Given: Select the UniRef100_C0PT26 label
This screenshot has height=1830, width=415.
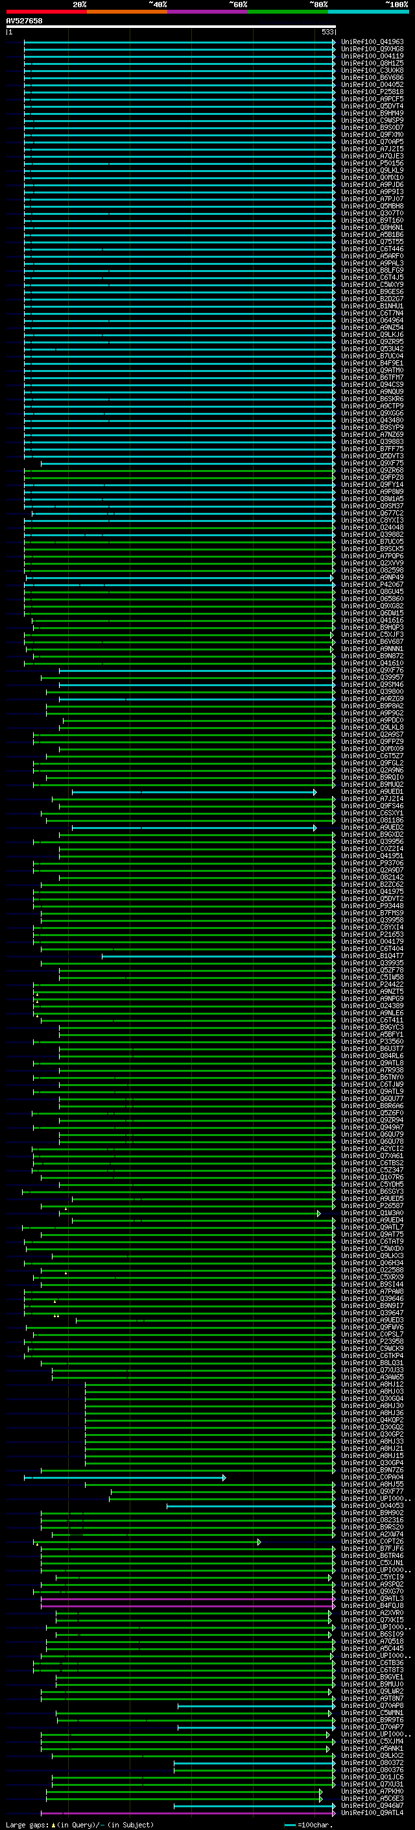Looking at the screenshot, I should coord(372,1542).
